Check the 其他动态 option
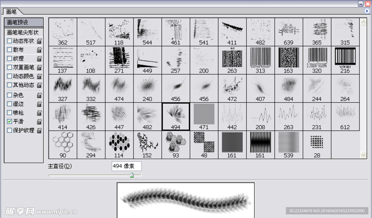Image resolution: width=372 pixels, height=218 pixels. 9,85
